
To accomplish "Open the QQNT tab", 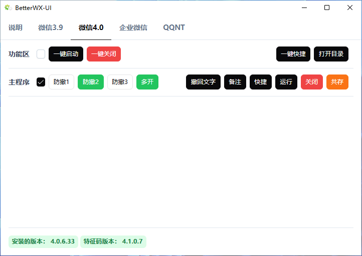I will tap(173, 27).
